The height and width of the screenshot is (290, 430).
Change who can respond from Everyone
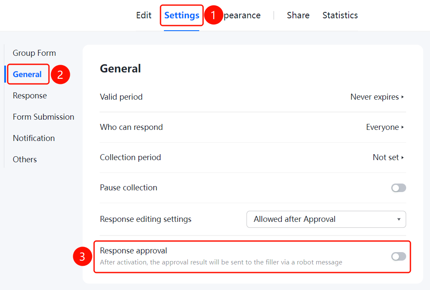[385, 127]
